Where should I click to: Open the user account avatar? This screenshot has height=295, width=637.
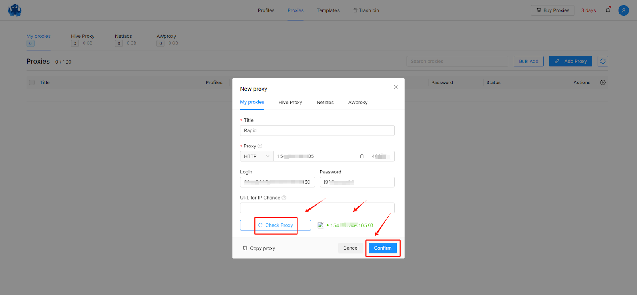click(623, 10)
